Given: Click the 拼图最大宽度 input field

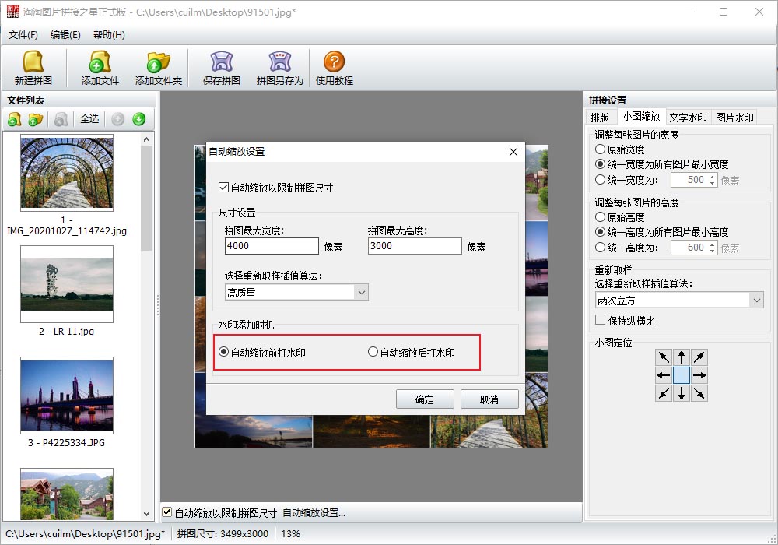Looking at the screenshot, I should tap(272, 247).
